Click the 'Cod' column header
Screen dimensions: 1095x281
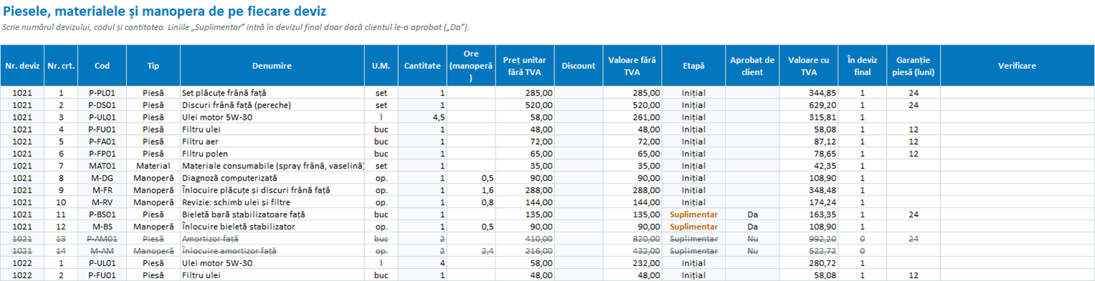tap(103, 65)
